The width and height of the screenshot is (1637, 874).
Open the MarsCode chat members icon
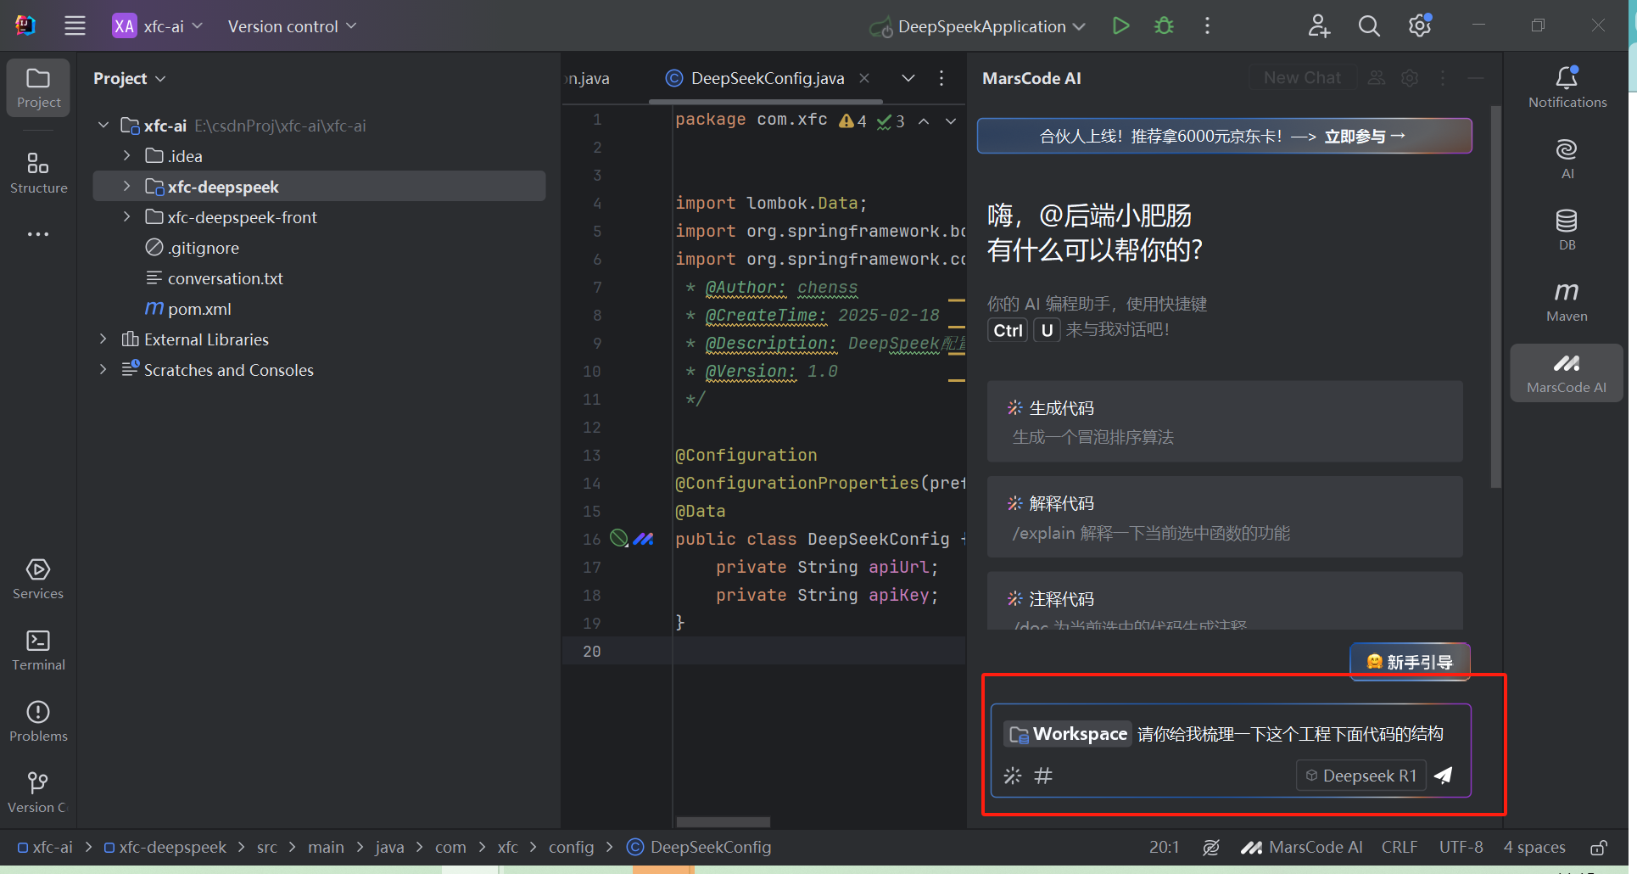pyautogui.click(x=1377, y=78)
